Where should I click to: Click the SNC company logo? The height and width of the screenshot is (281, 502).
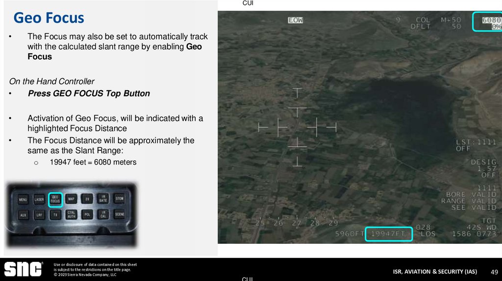pos(24,269)
